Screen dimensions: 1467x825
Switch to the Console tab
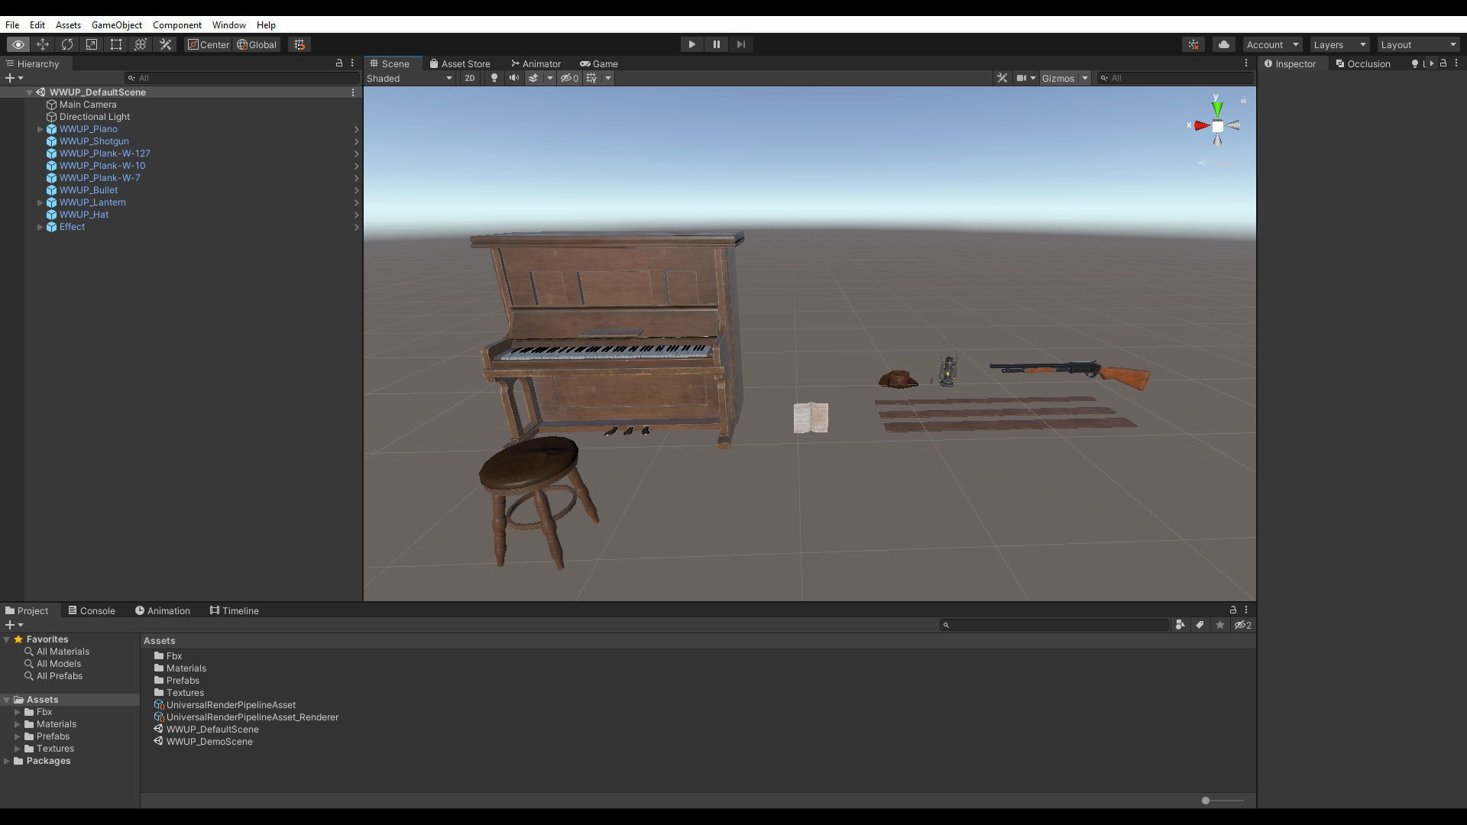(x=92, y=610)
